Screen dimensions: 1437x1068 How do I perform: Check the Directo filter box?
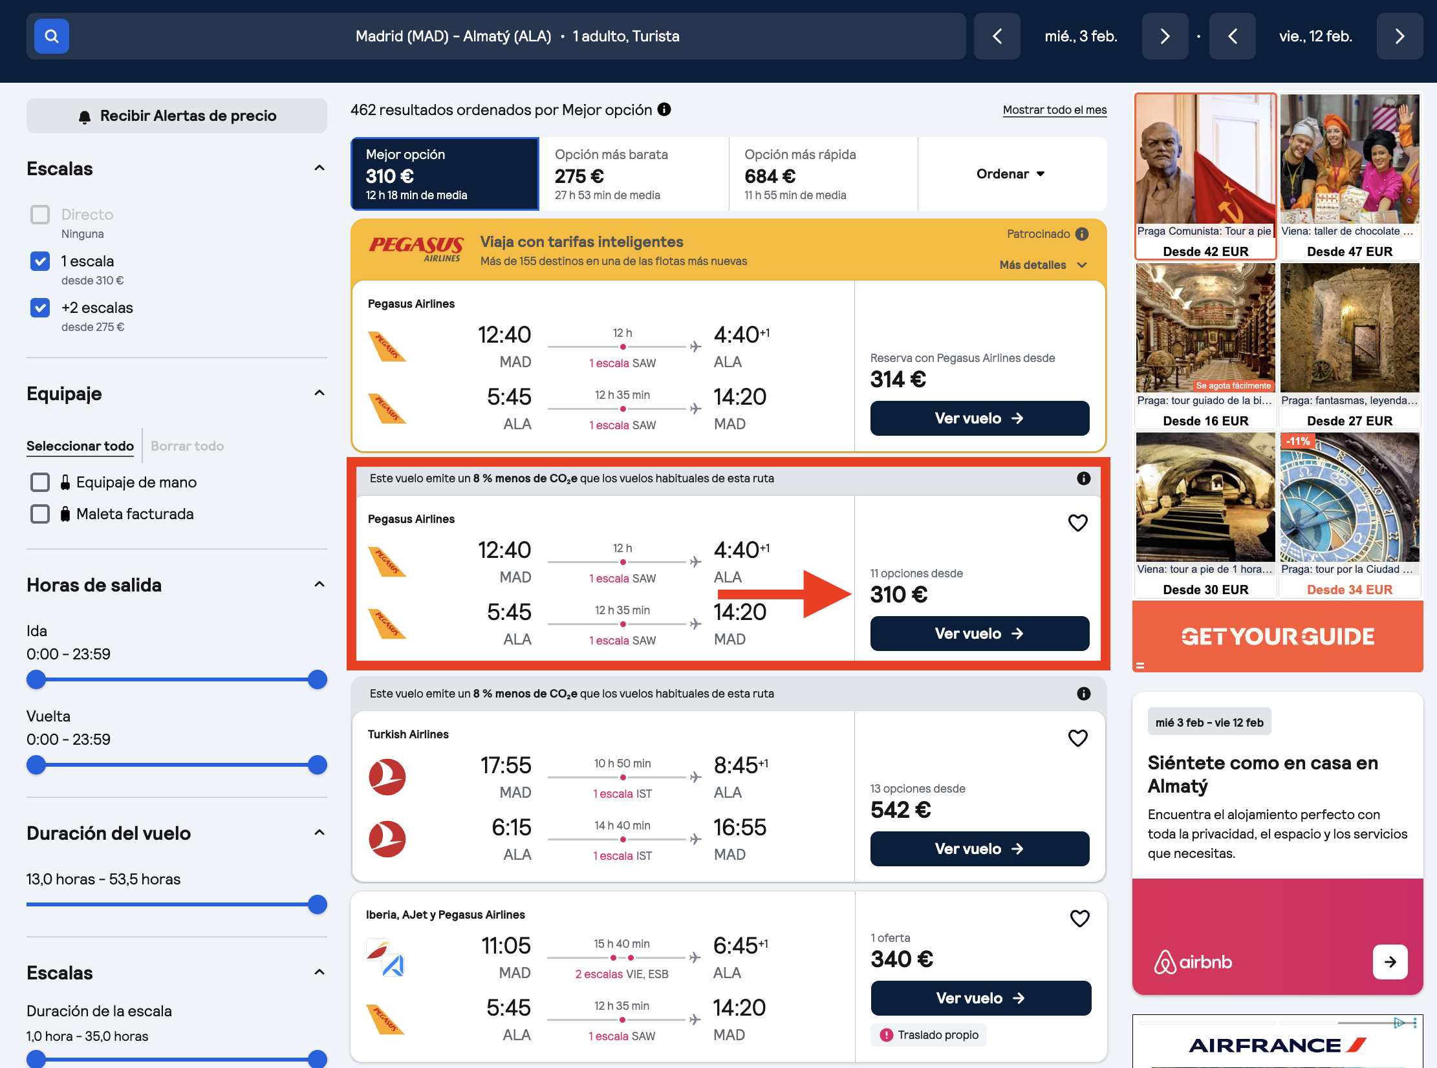(x=40, y=215)
